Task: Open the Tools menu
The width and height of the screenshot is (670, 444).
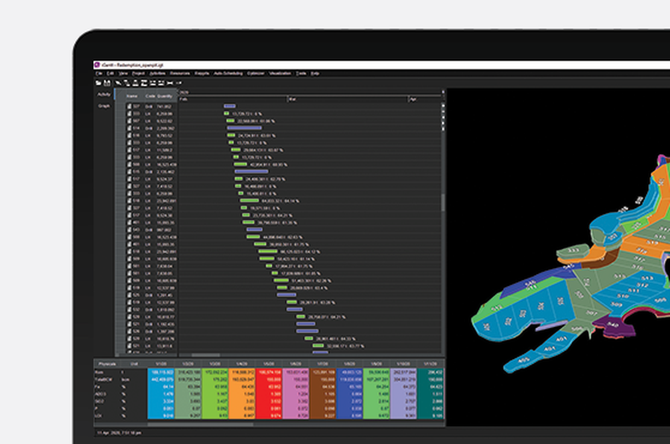Action: pos(301,74)
